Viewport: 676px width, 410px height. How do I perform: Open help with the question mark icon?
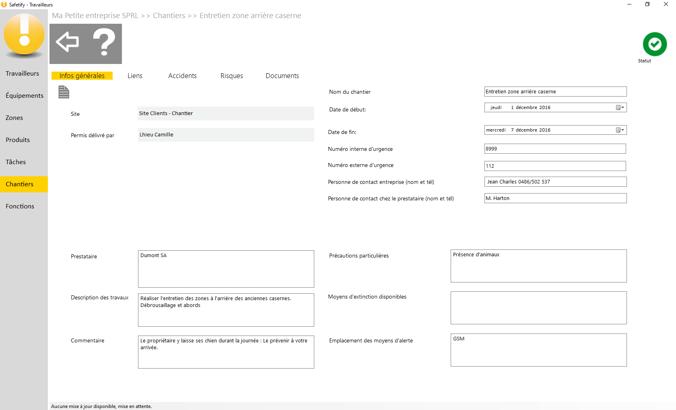[x=104, y=42]
